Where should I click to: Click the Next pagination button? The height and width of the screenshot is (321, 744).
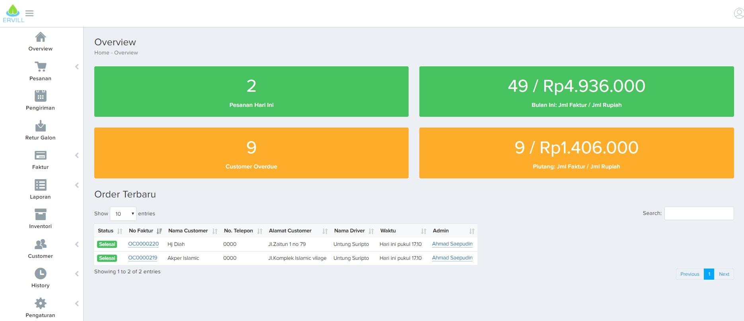(x=724, y=274)
